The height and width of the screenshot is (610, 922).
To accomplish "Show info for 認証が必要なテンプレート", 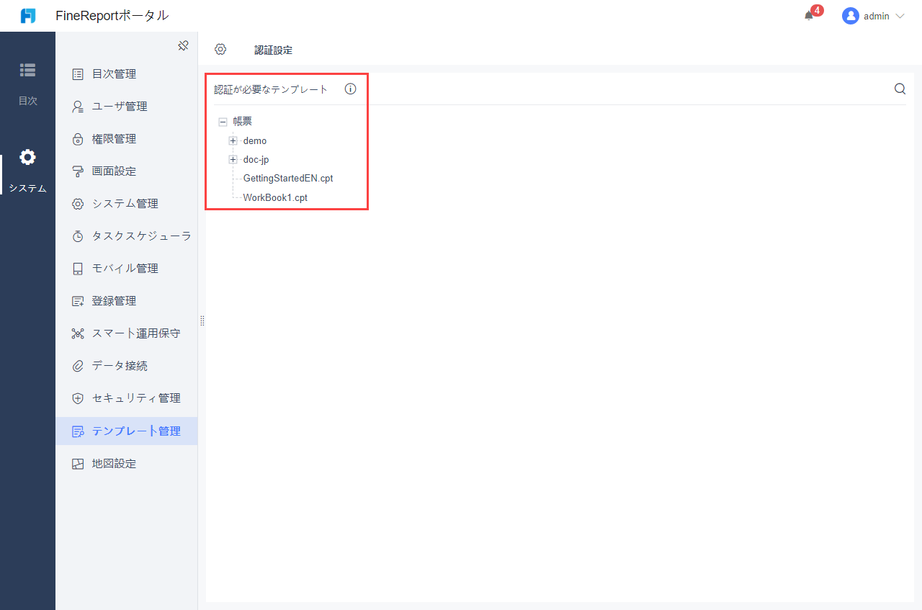I will pos(350,89).
